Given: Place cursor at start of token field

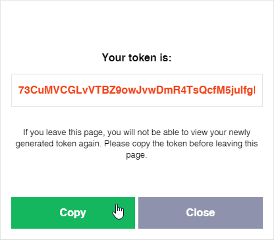Looking at the screenshot, I should [18, 90].
